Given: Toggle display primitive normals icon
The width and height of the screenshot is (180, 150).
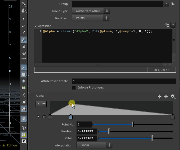Looking at the screenshot, I should 24,47.
